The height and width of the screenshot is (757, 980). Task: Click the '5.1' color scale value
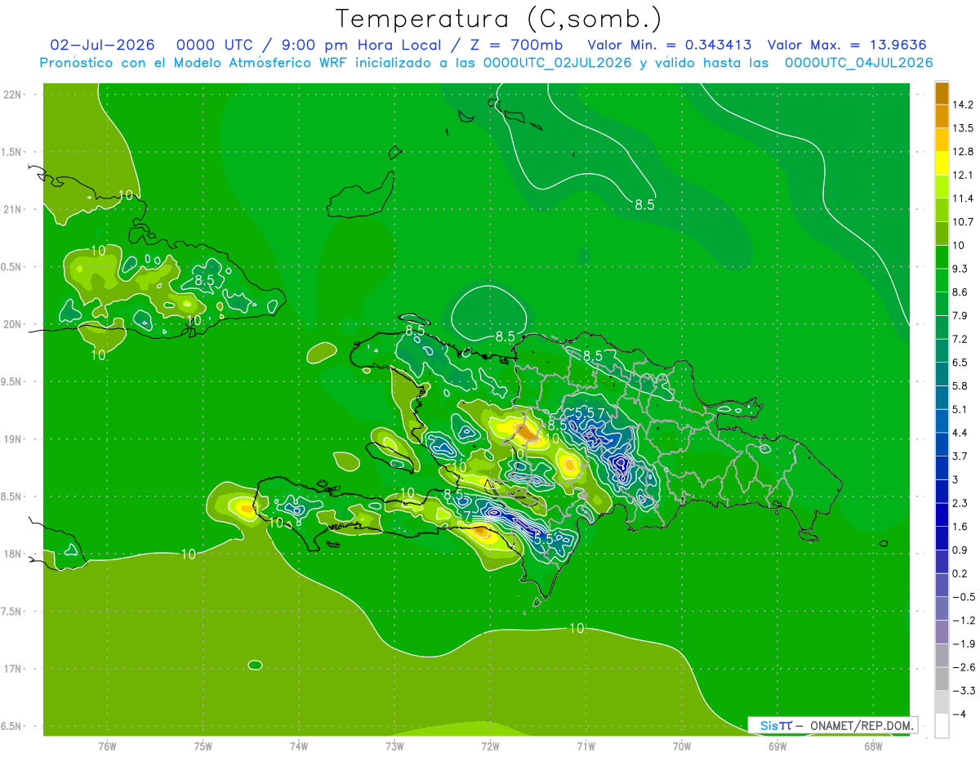(x=960, y=409)
